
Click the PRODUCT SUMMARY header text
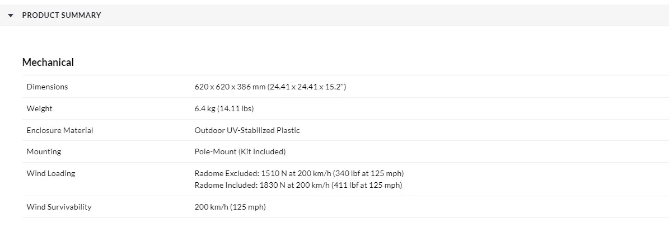pyautogui.click(x=62, y=15)
